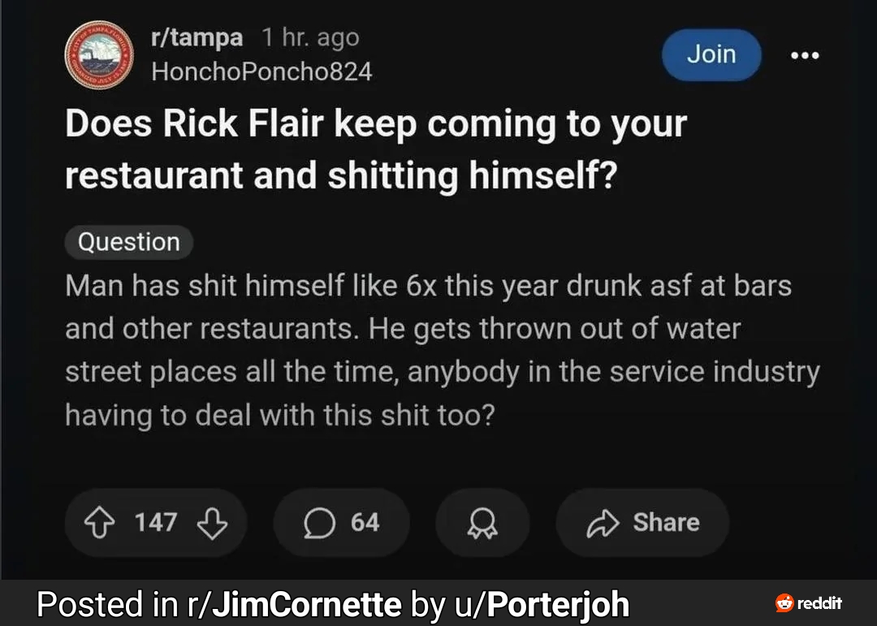
Task: Open HonchoPoncho824's user profile
Action: pos(261,71)
